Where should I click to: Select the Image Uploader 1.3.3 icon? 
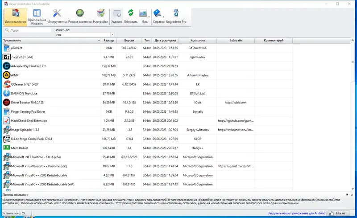point(7,130)
